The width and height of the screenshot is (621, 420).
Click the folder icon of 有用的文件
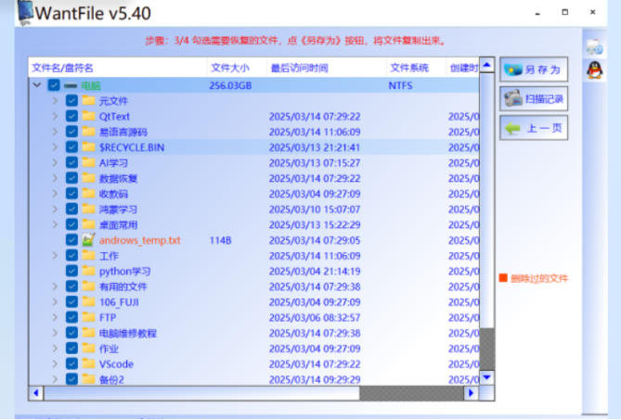pyautogui.click(x=89, y=286)
